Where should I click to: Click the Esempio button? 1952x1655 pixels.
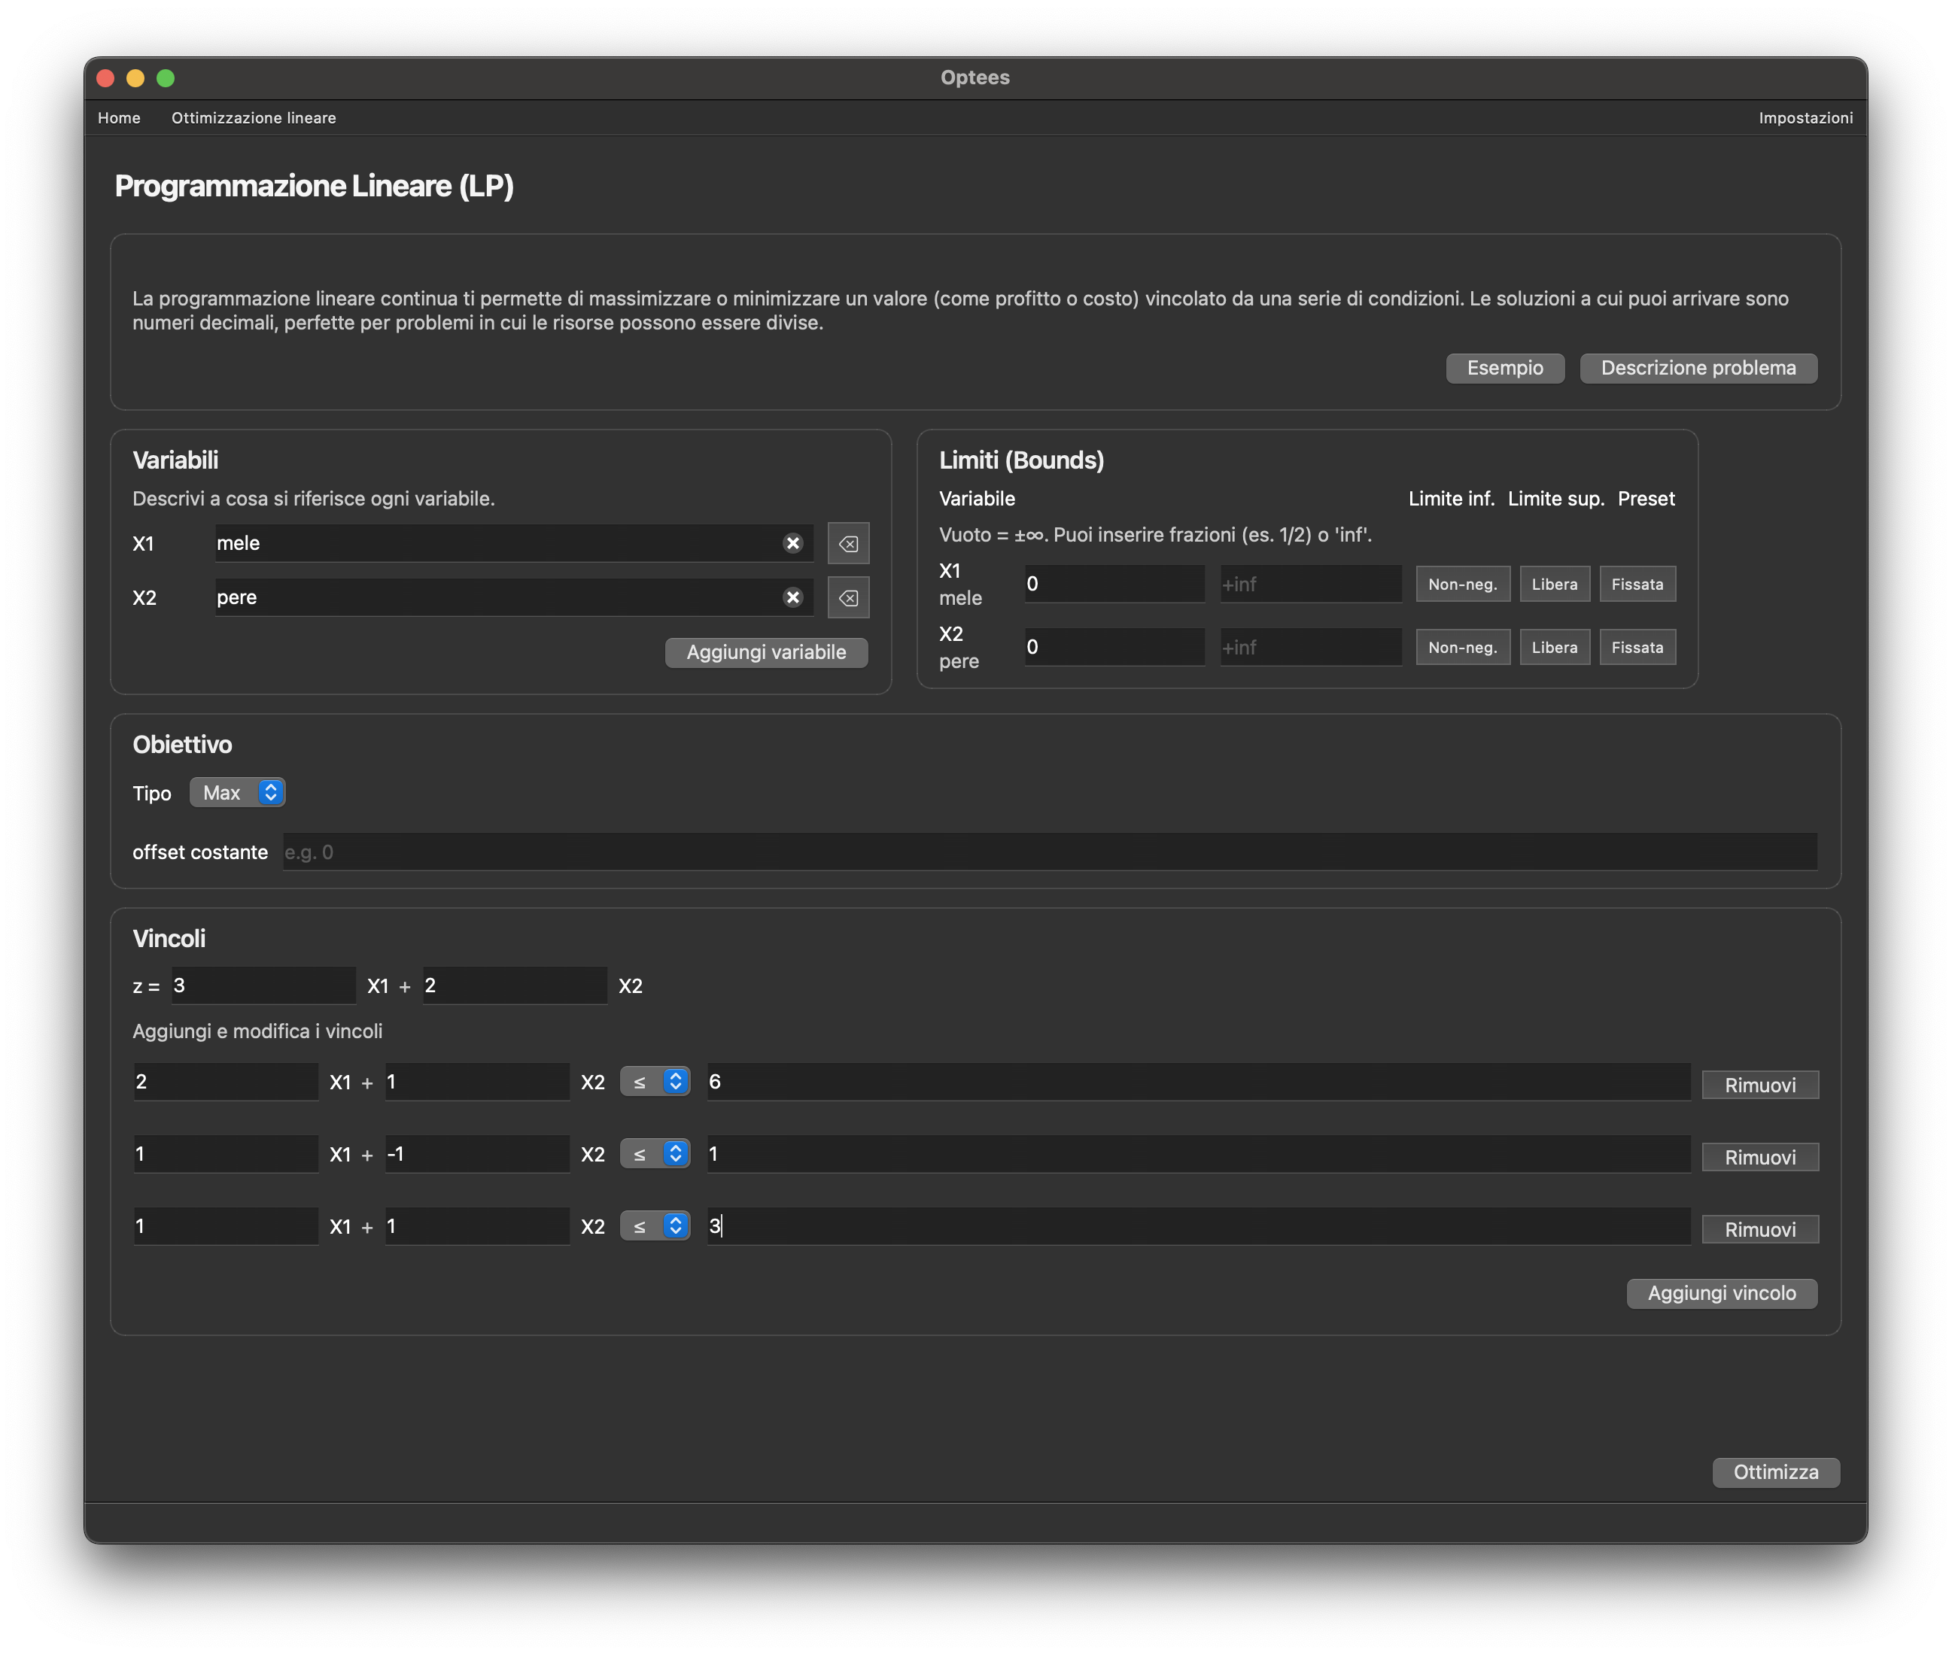coord(1504,368)
